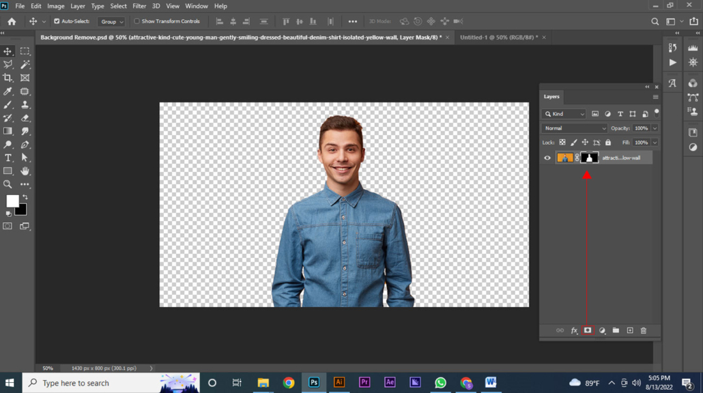Screen dimensions: 703x393
Task: Hide the layer using eye icon
Action: pos(547,158)
